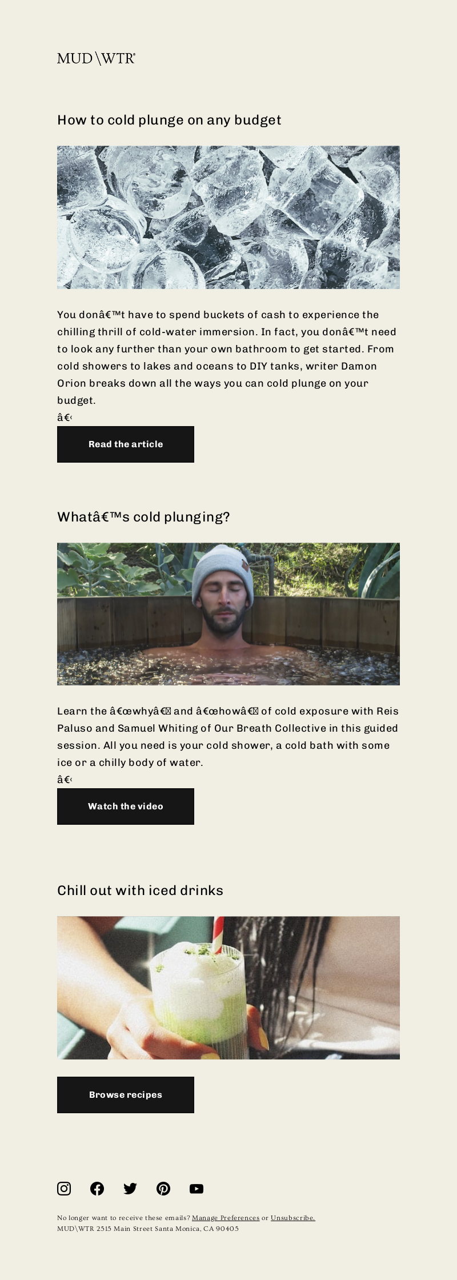Viewport: 457px width, 1280px height.
Task: Click the 'Chill out with iced drinks' heading
Action: point(140,890)
